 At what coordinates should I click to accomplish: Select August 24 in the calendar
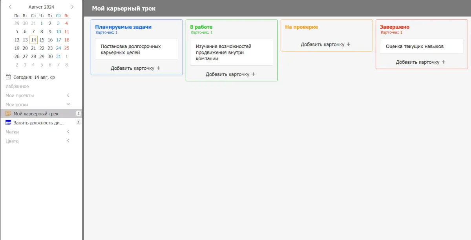pyautogui.click(x=58, y=48)
